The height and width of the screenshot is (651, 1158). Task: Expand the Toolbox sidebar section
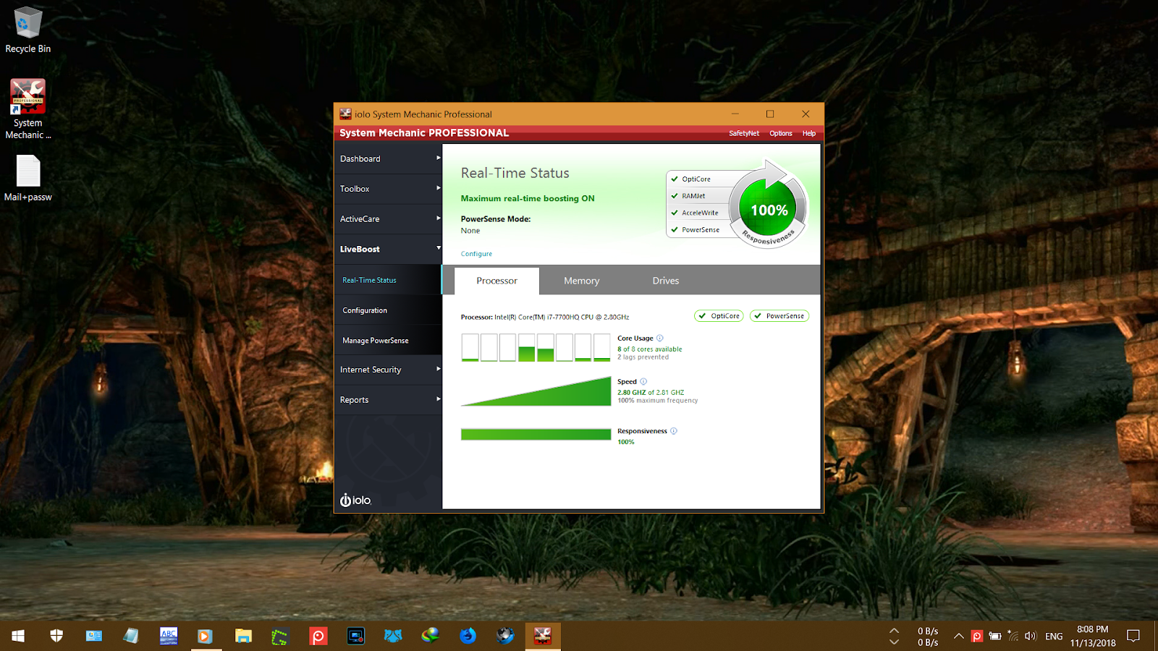(x=388, y=189)
